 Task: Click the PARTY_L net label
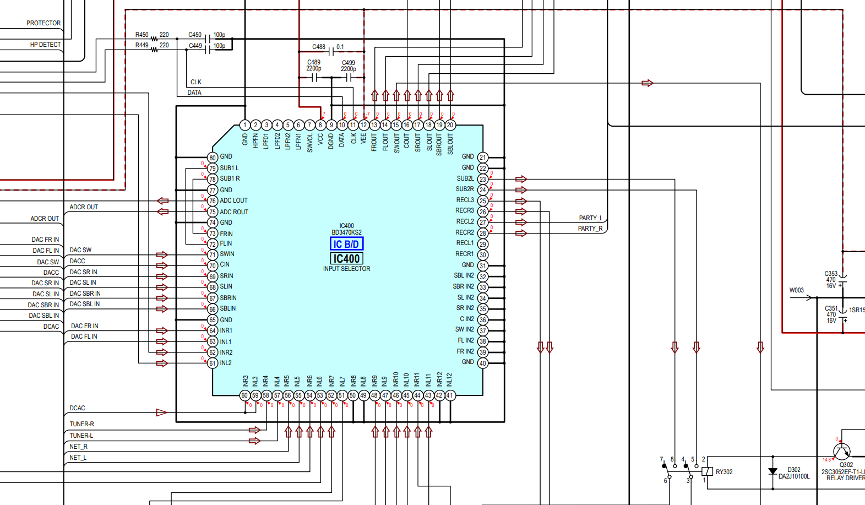[590, 218]
